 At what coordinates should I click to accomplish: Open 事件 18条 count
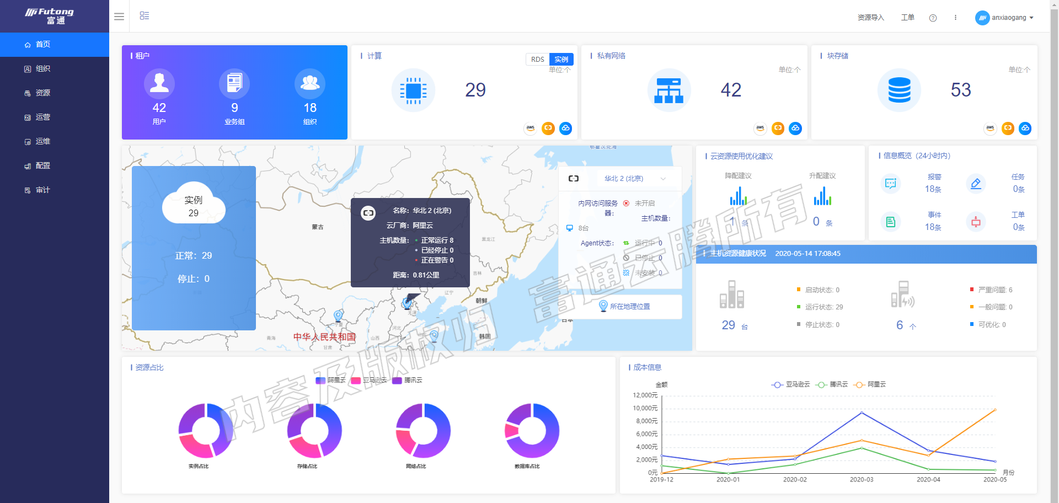click(933, 227)
